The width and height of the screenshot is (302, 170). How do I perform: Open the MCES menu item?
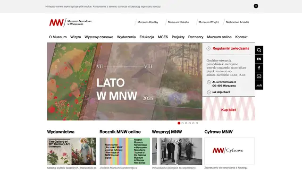coord(163,37)
